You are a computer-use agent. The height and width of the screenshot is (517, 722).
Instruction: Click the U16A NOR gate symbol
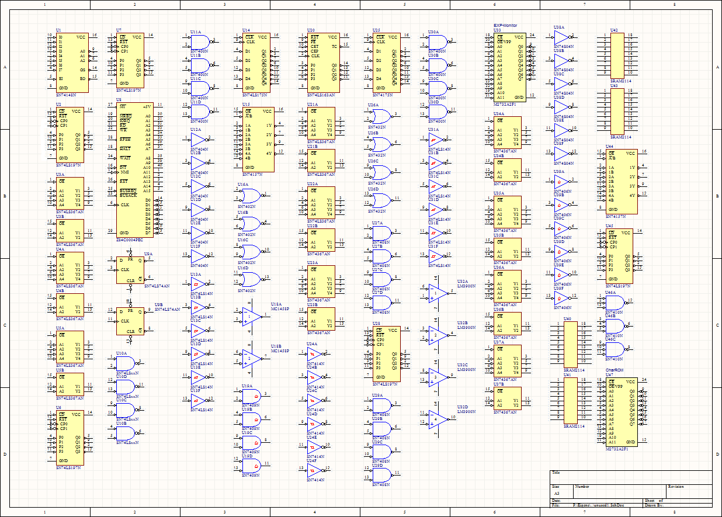(x=251, y=195)
